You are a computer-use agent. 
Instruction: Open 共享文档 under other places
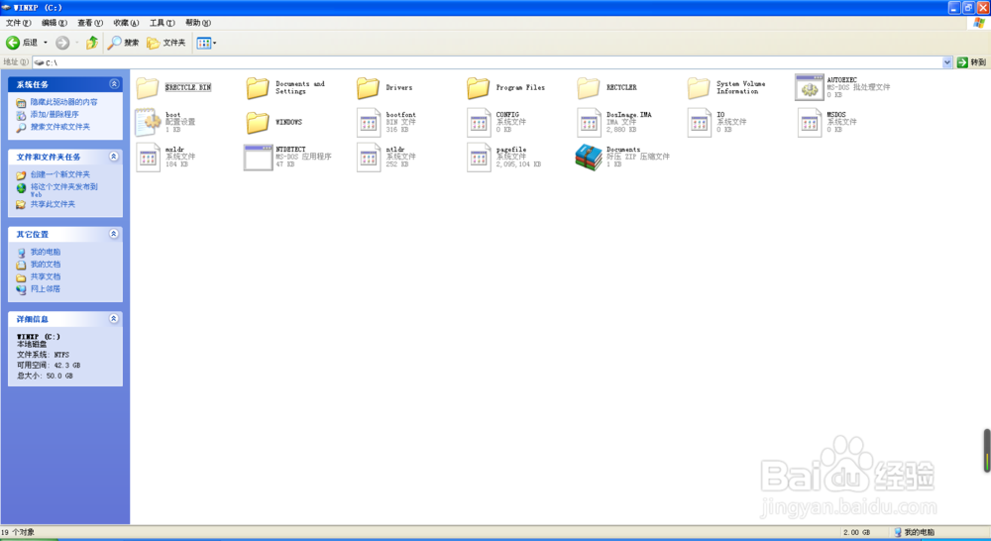coord(46,276)
